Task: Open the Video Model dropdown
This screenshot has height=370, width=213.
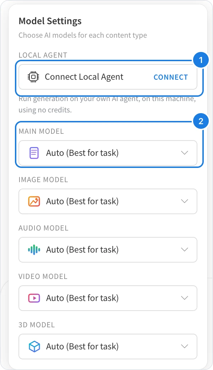Action: (x=108, y=298)
